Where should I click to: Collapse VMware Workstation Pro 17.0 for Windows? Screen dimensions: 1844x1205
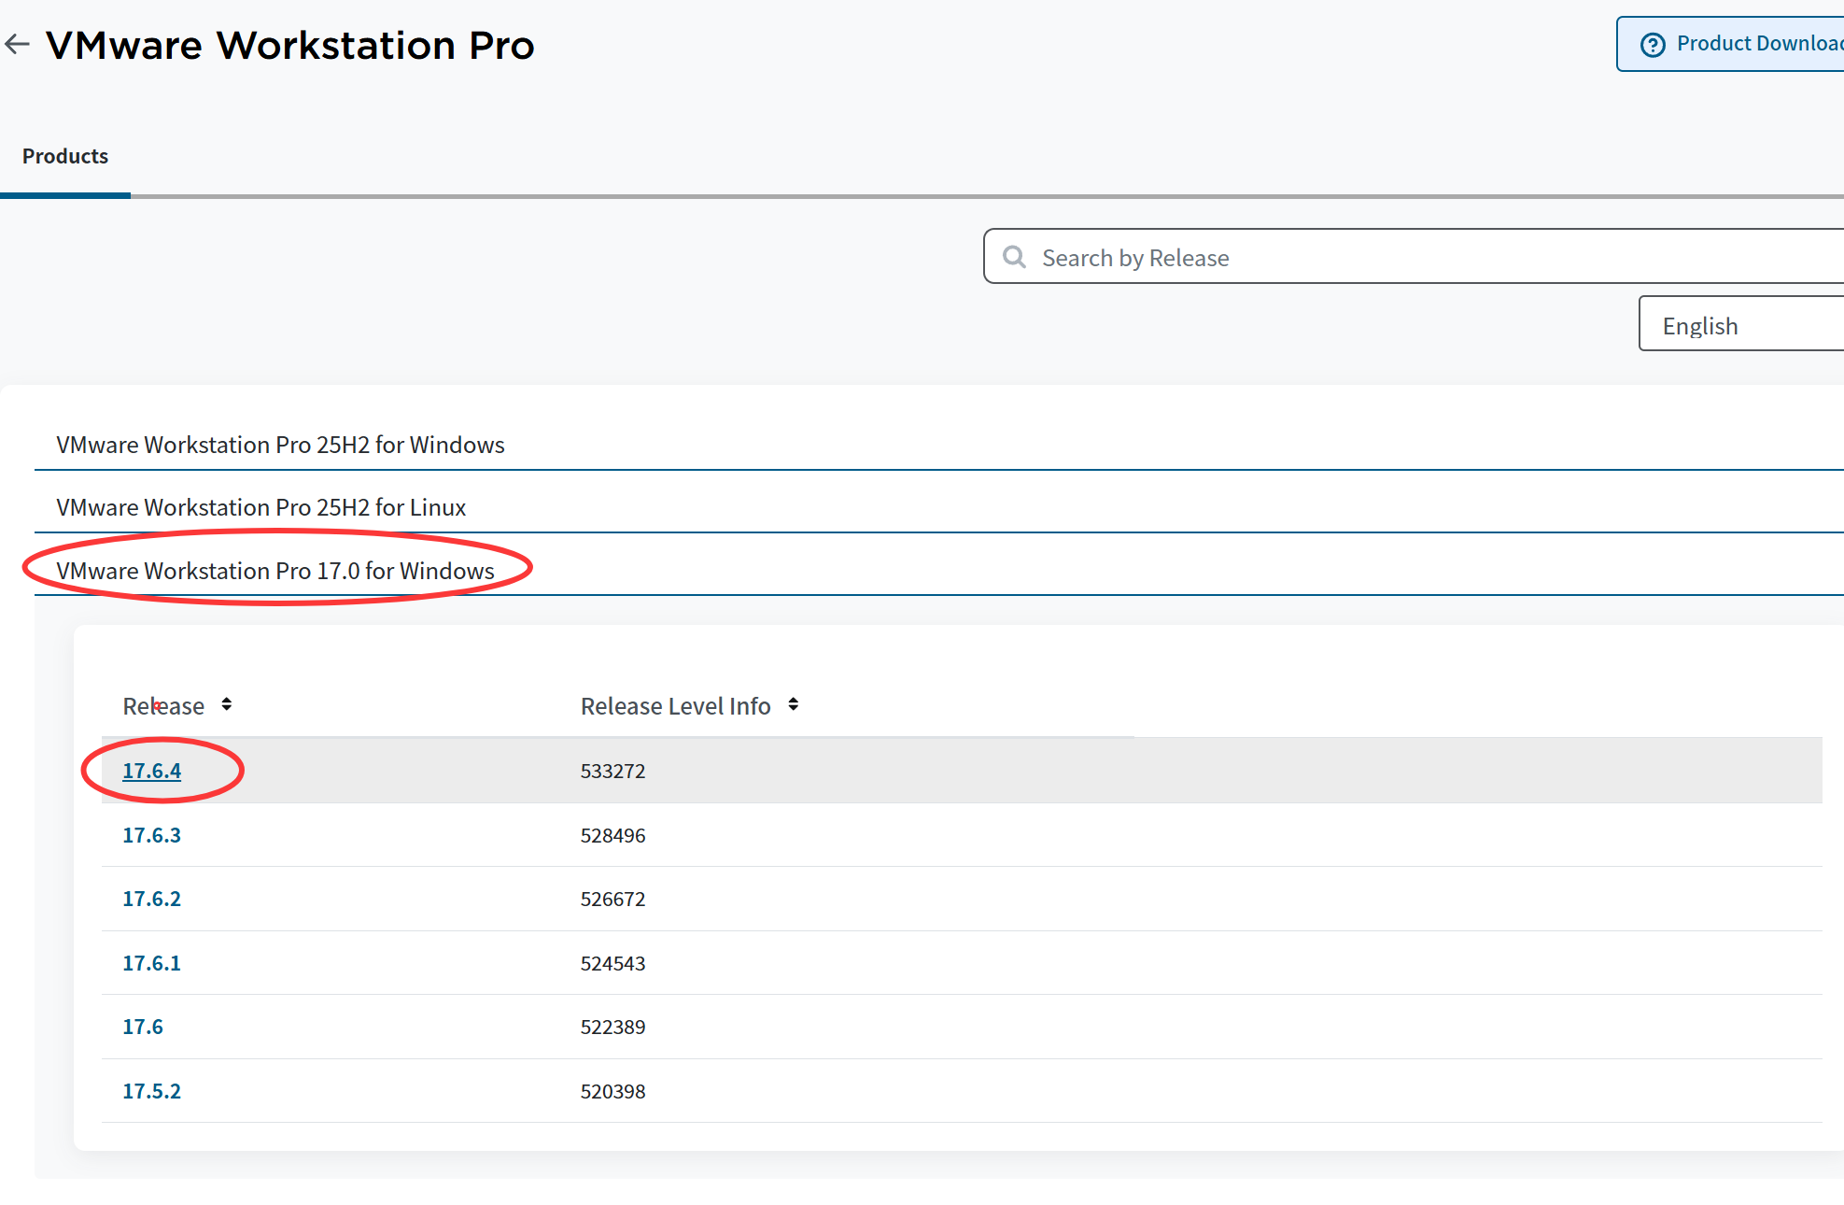pyautogui.click(x=275, y=571)
